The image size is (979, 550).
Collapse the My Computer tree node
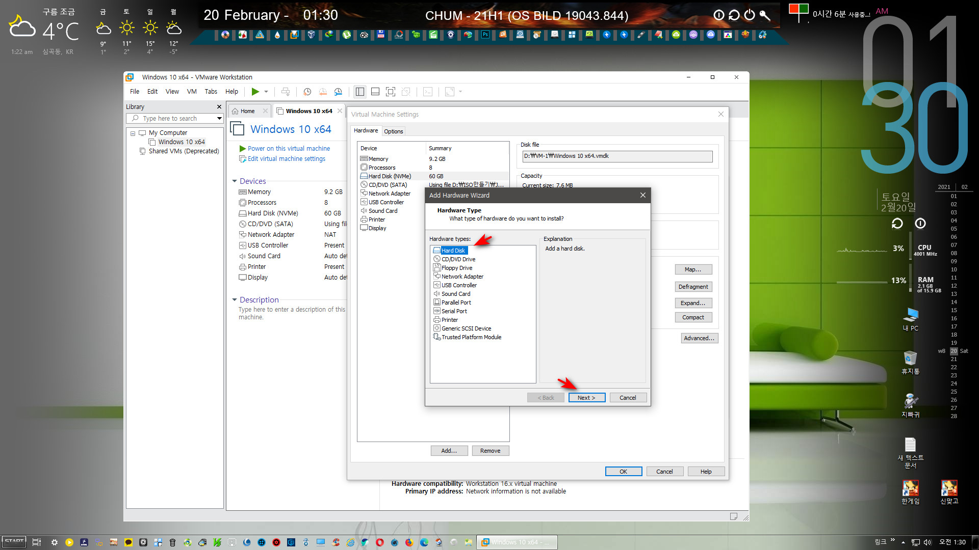(133, 133)
